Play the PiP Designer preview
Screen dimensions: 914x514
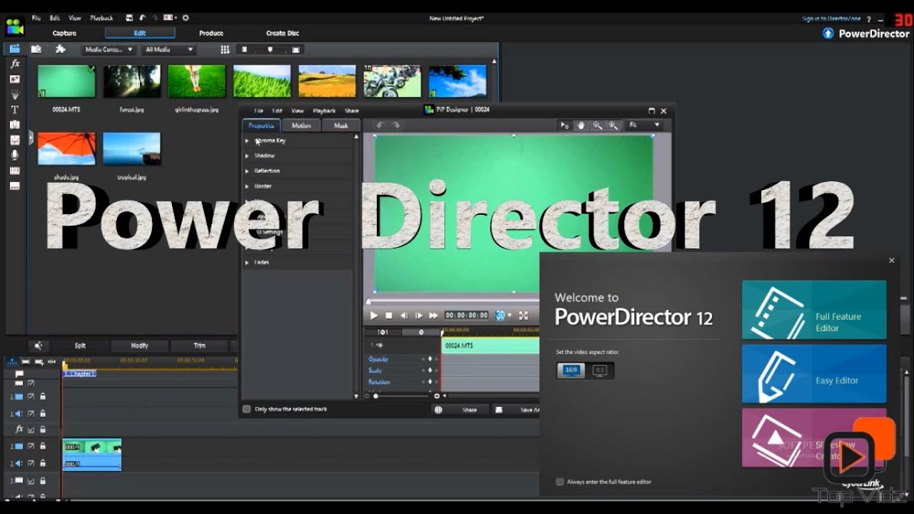373,315
